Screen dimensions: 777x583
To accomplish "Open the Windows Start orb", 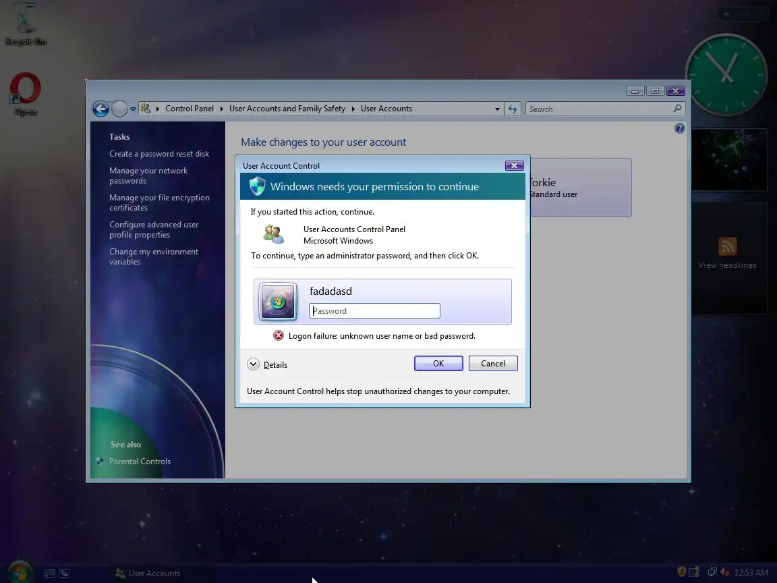I will click(x=20, y=572).
